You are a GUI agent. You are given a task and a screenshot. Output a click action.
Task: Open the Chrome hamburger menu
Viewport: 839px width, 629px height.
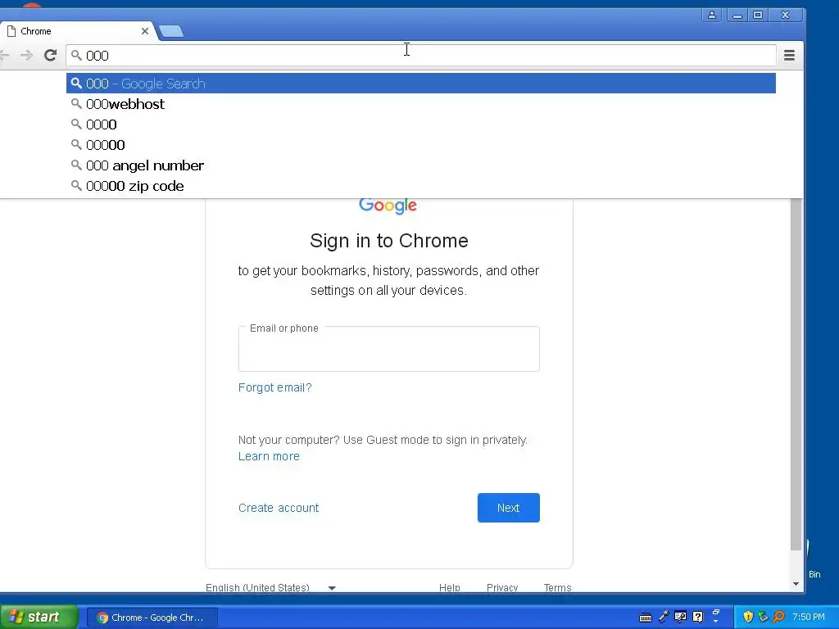[789, 55]
